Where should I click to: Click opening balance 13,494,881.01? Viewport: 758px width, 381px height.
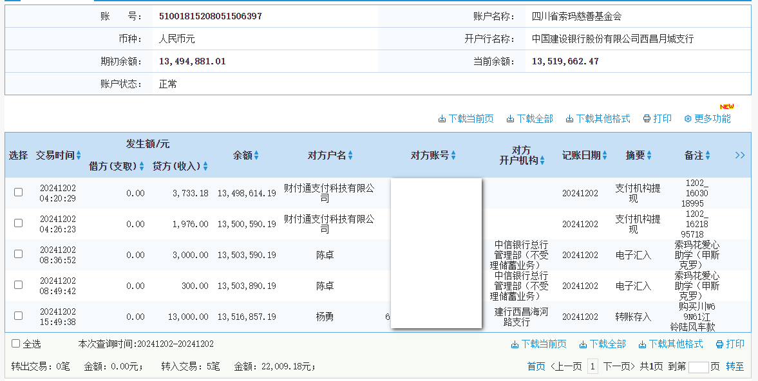[x=193, y=61]
